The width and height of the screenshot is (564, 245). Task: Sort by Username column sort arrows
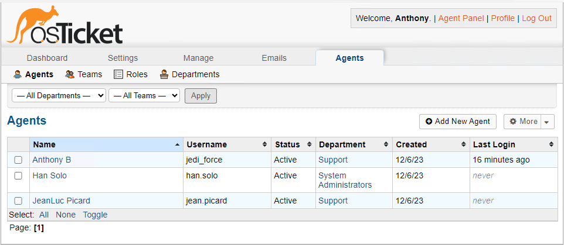pyautogui.click(x=266, y=144)
